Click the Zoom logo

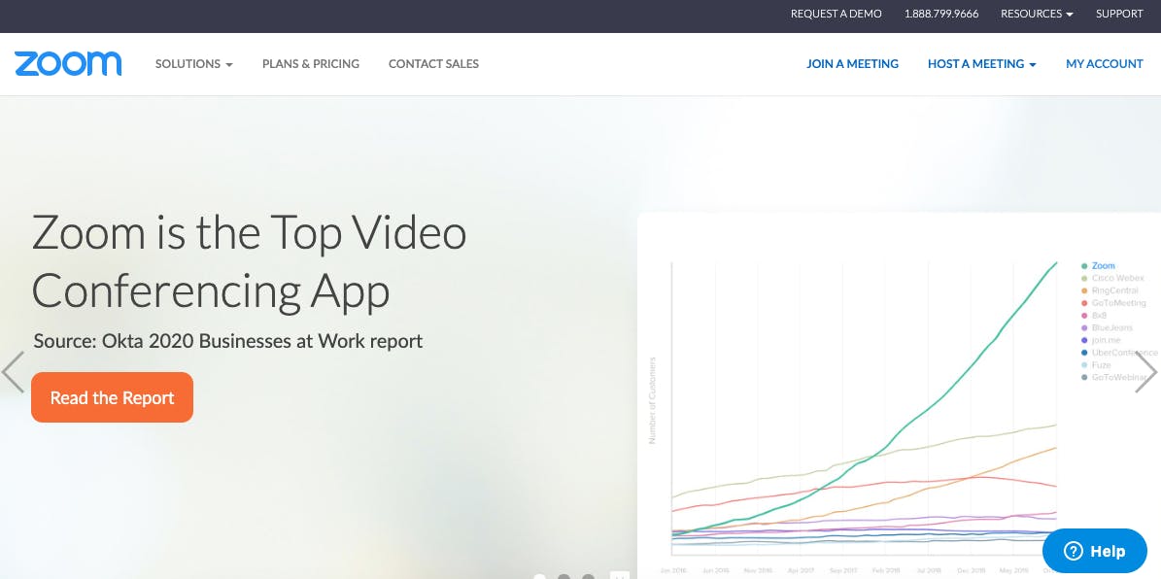click(x=68, y=64)
